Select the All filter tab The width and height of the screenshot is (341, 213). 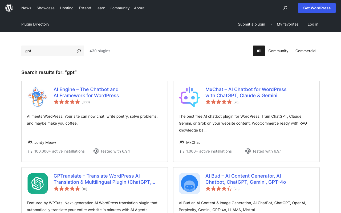[259, 51]
